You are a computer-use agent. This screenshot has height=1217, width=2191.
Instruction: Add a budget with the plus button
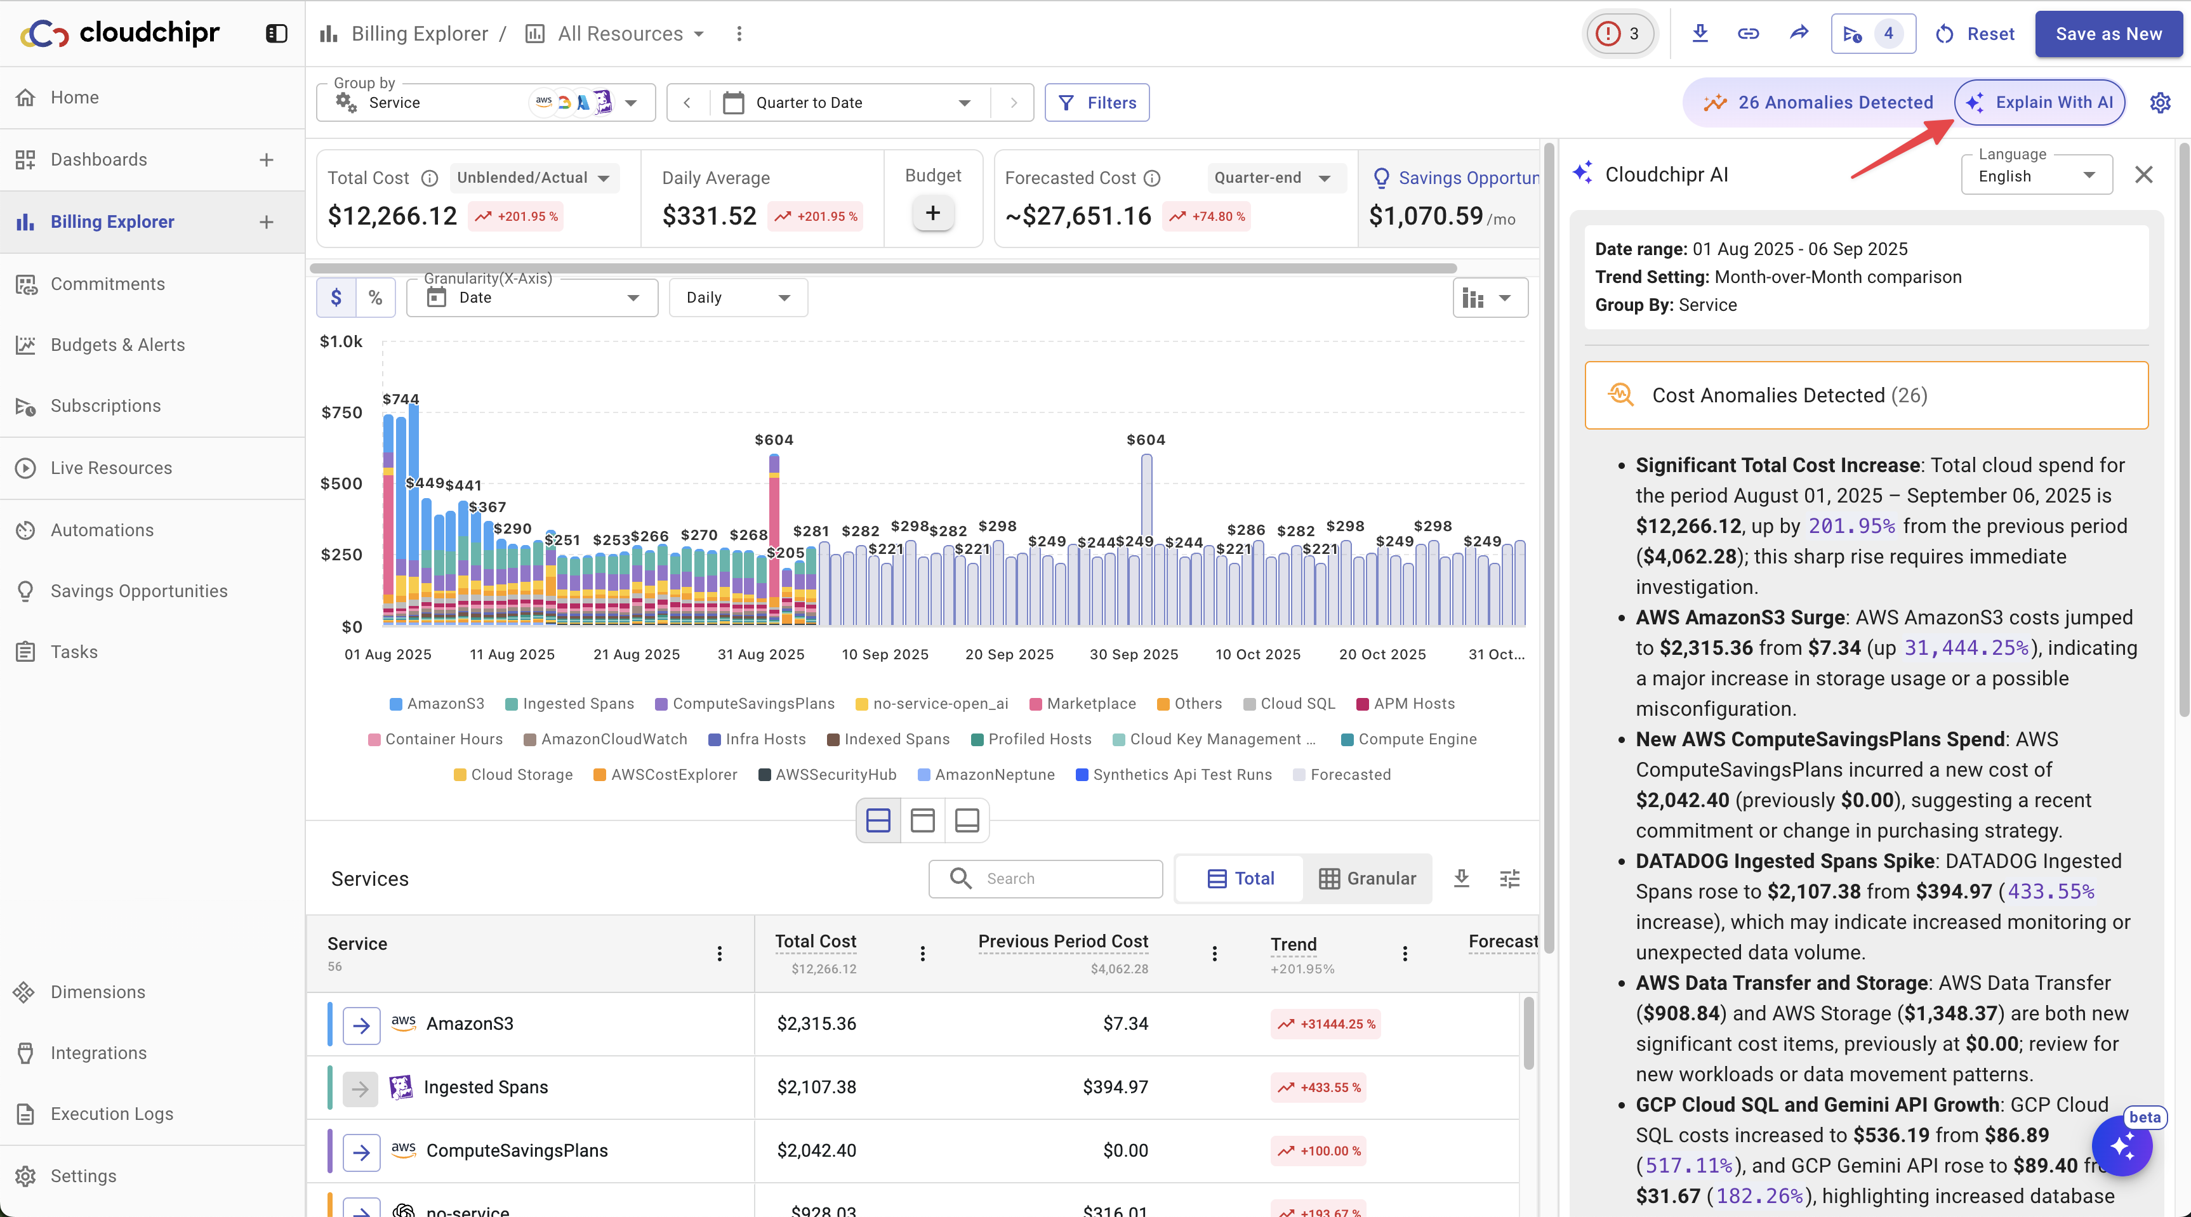click(933, 213)
